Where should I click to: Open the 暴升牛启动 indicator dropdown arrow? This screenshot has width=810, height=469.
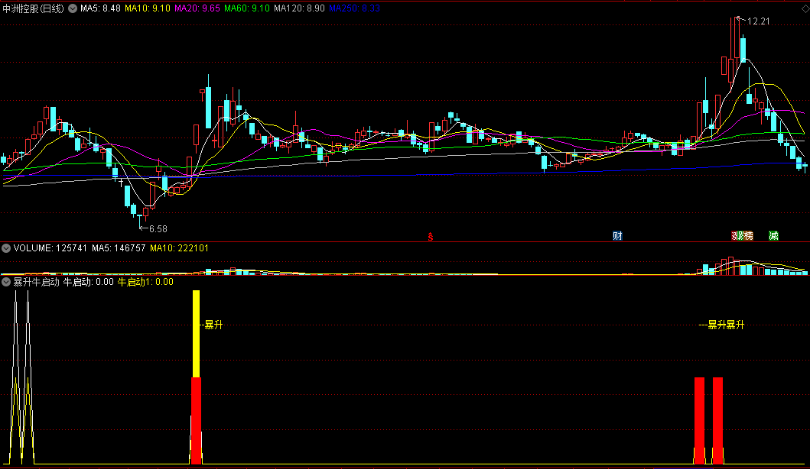coord(6,282)
